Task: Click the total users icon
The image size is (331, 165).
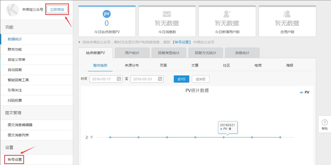Action: [287, 14]
